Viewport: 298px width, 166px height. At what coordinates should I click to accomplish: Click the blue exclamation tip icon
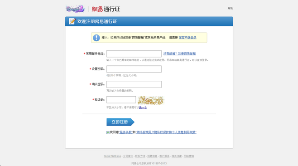tap(96, 38)
